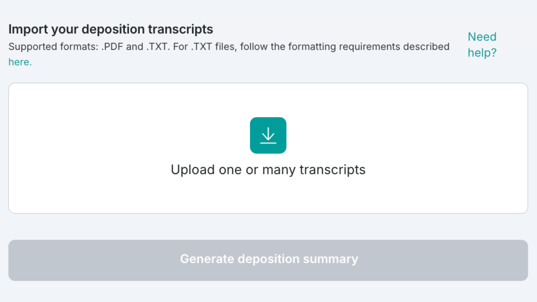
Task: Click the "Import your deposition transcripts" heading
Action: click(x=111, y=29)
